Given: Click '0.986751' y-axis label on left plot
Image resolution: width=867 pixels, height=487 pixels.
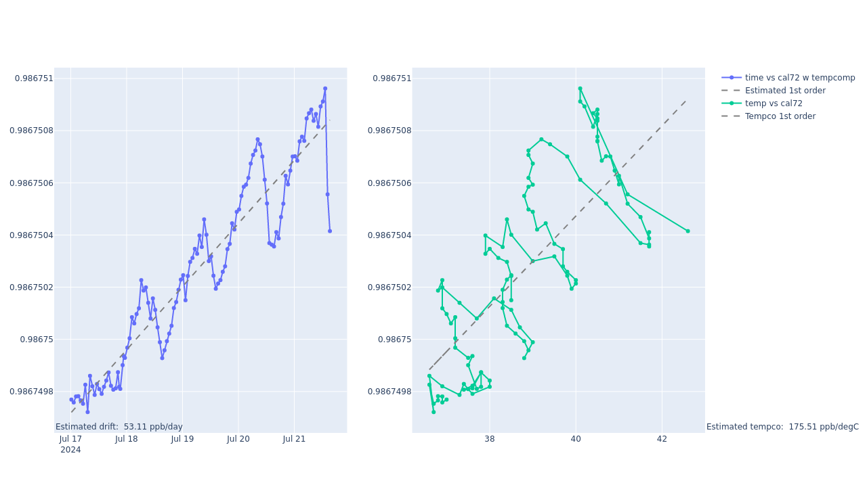Looking at the screenshot, I should pyautogui.click(x=34, y=78).
